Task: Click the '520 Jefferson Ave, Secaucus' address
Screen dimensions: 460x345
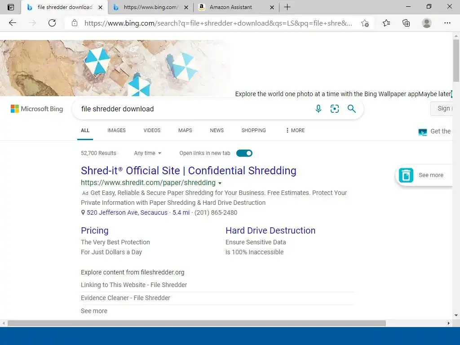Action: (x=127, y=212)
